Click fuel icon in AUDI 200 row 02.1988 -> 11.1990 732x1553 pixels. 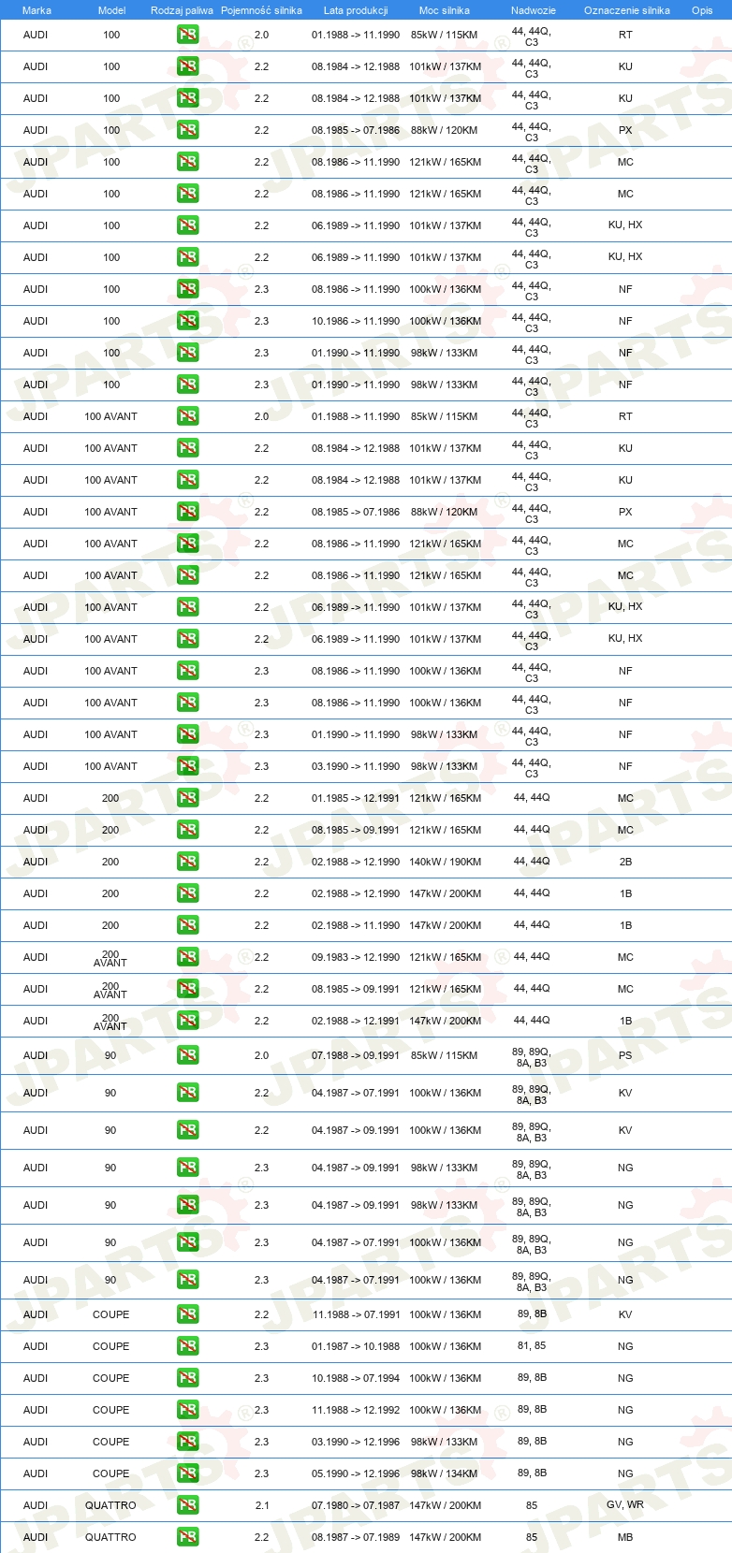tap(187, 925)
